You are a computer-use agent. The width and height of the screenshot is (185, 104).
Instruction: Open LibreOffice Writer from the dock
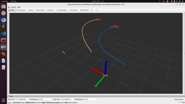coord(3,61)
